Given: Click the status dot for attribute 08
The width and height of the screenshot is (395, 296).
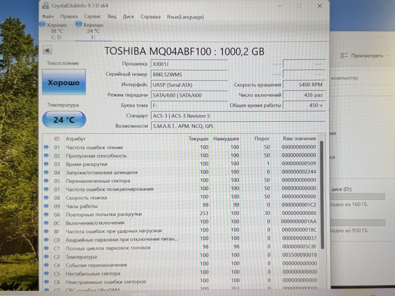Looking at the screenshot, I should (46, 197).
